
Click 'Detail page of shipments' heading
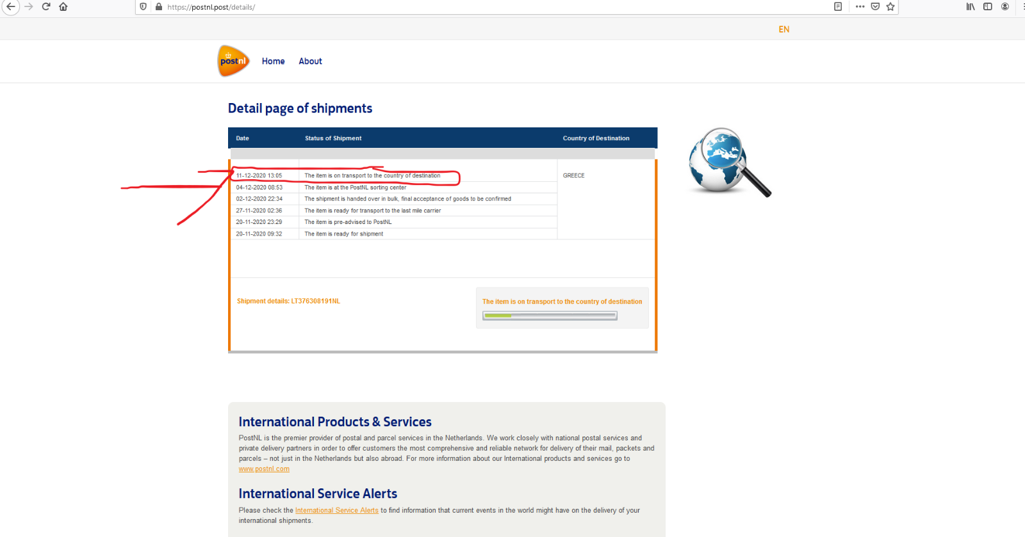point(300,109)
